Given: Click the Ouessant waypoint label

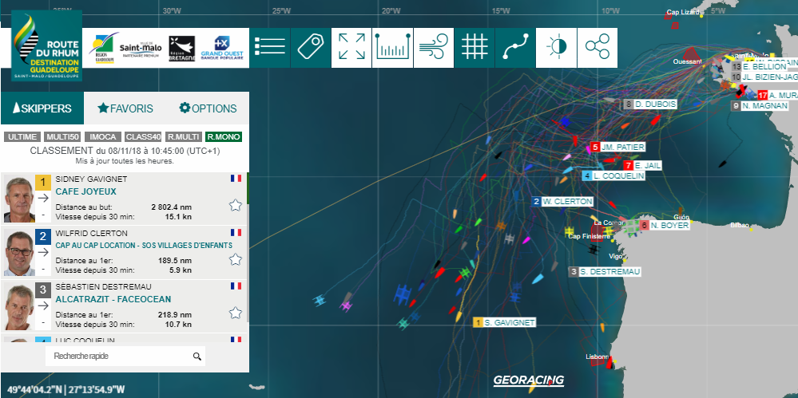Looking at the screenshot, I should [687, 61].
